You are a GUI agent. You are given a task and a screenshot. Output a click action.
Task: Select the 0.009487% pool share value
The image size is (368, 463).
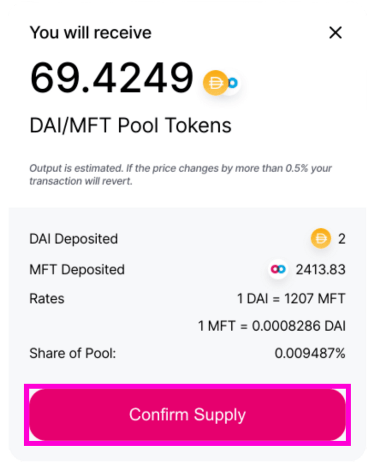pos(310,353)
